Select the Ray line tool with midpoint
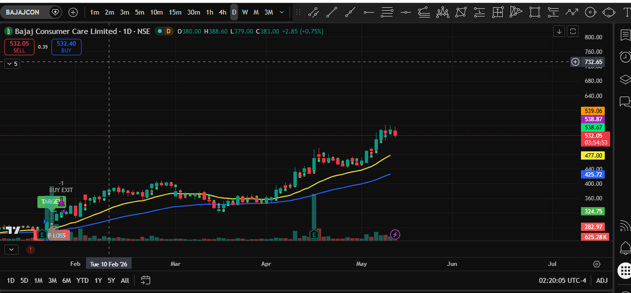Viewport: 631px width, 293px height. coord(350,12)
